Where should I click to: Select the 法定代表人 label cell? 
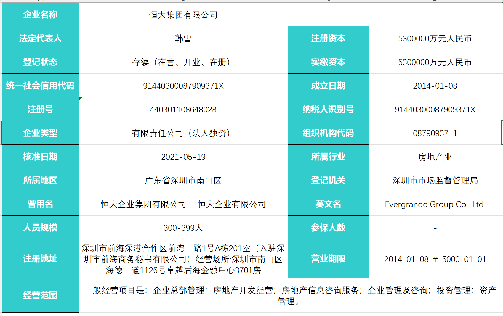(x=40, y=38)
